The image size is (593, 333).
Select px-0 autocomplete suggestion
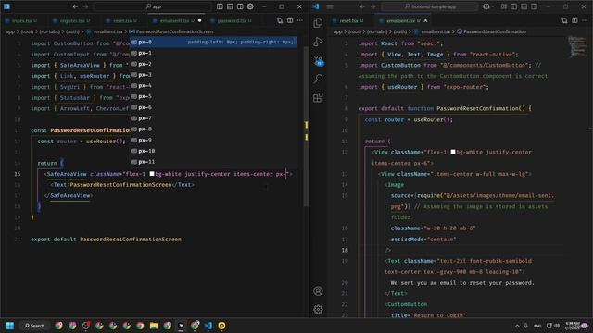[x=213, y=42]
